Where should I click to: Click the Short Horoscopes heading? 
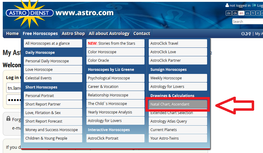click(41, 87)
